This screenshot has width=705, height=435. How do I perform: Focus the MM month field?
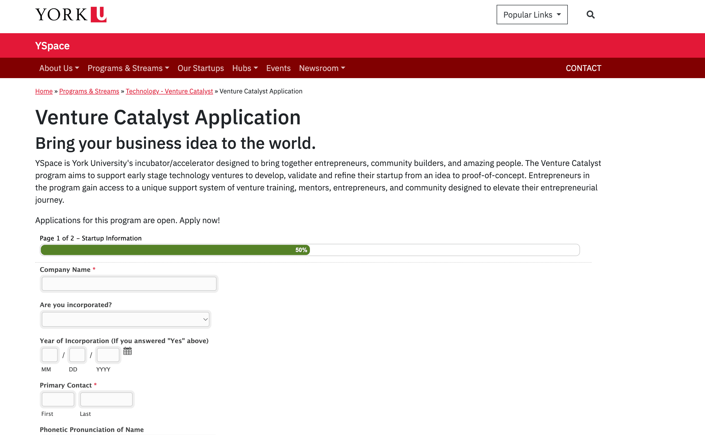50,355
